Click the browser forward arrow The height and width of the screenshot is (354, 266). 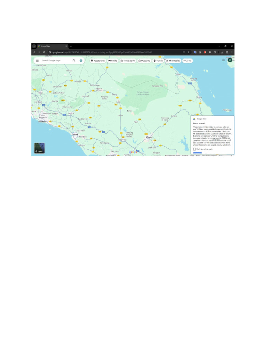[39, 52]
